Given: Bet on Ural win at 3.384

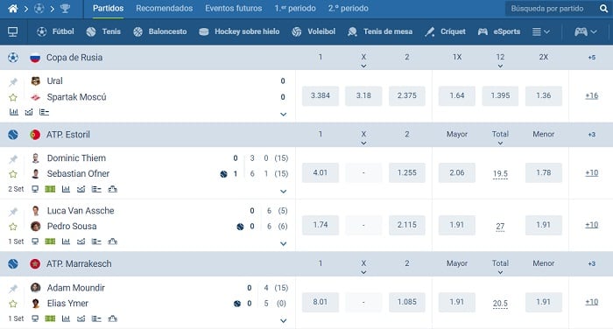Looking at the screenshot, I should tap(321, 95).
